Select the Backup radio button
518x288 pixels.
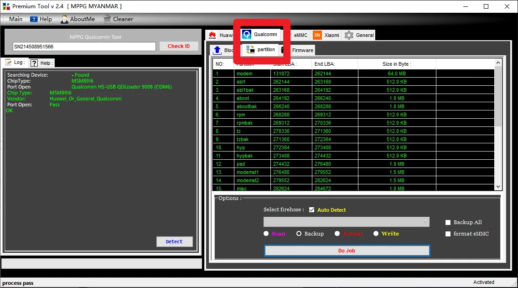point(299,233)
